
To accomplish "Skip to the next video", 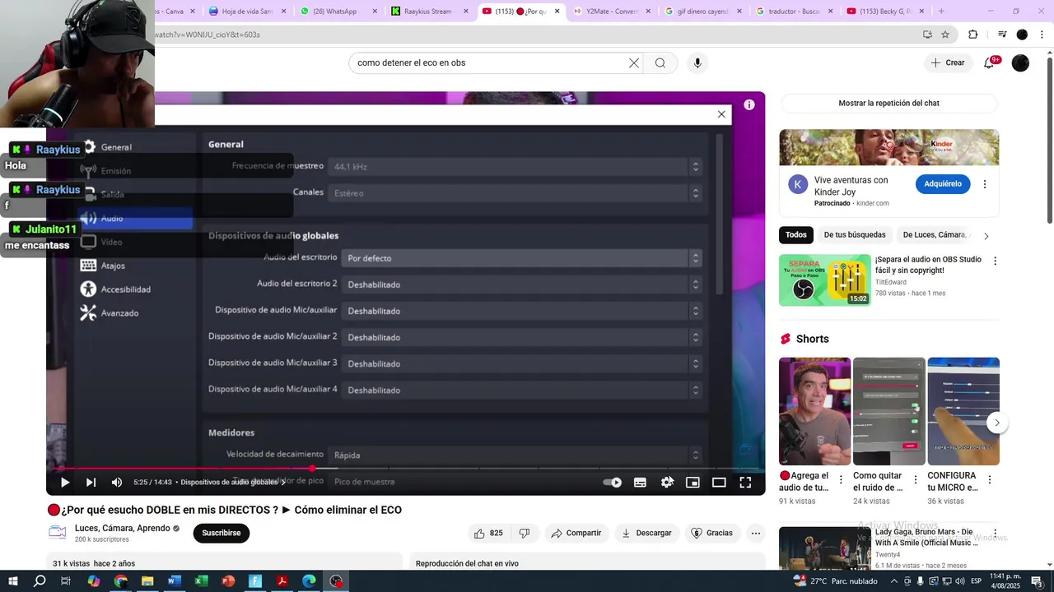I will 91,483.
